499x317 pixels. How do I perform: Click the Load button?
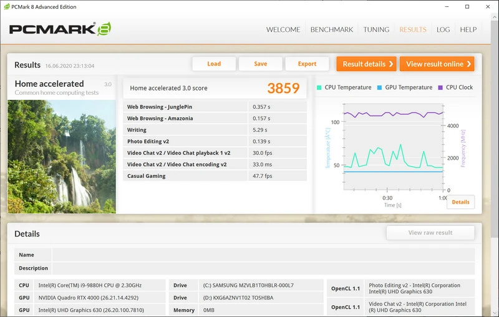click(214, 64)
